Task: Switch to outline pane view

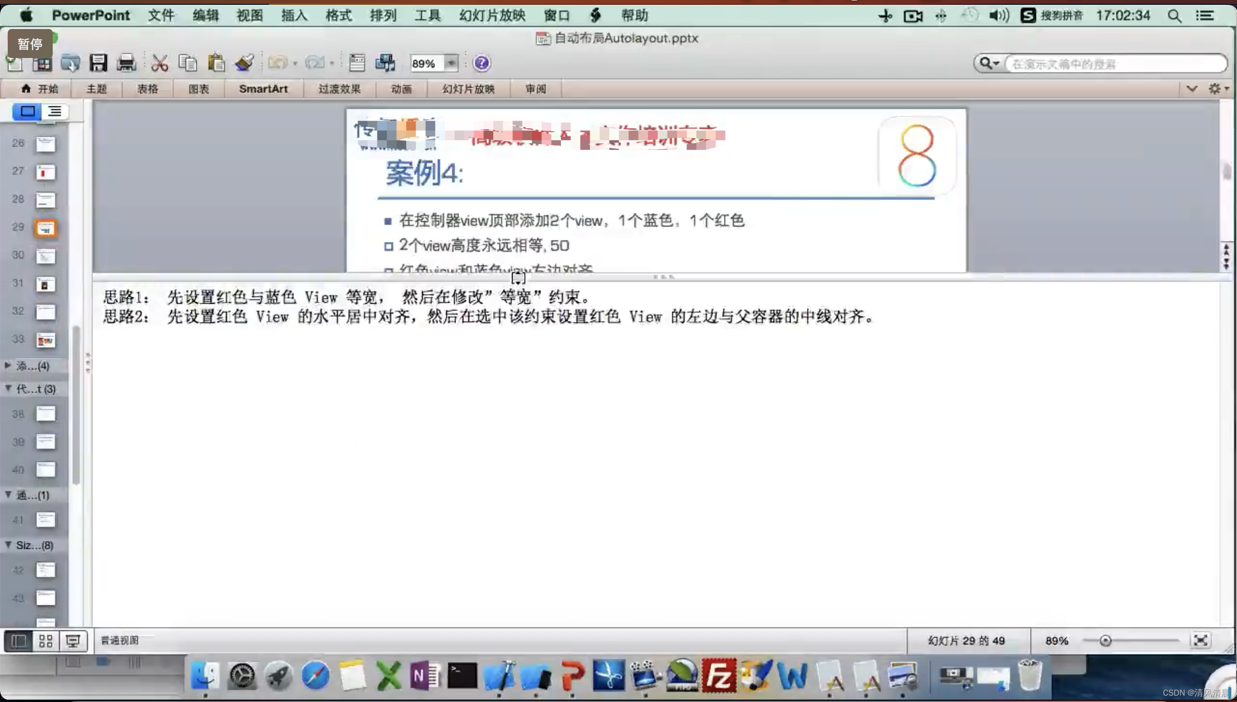Action: 55,112
